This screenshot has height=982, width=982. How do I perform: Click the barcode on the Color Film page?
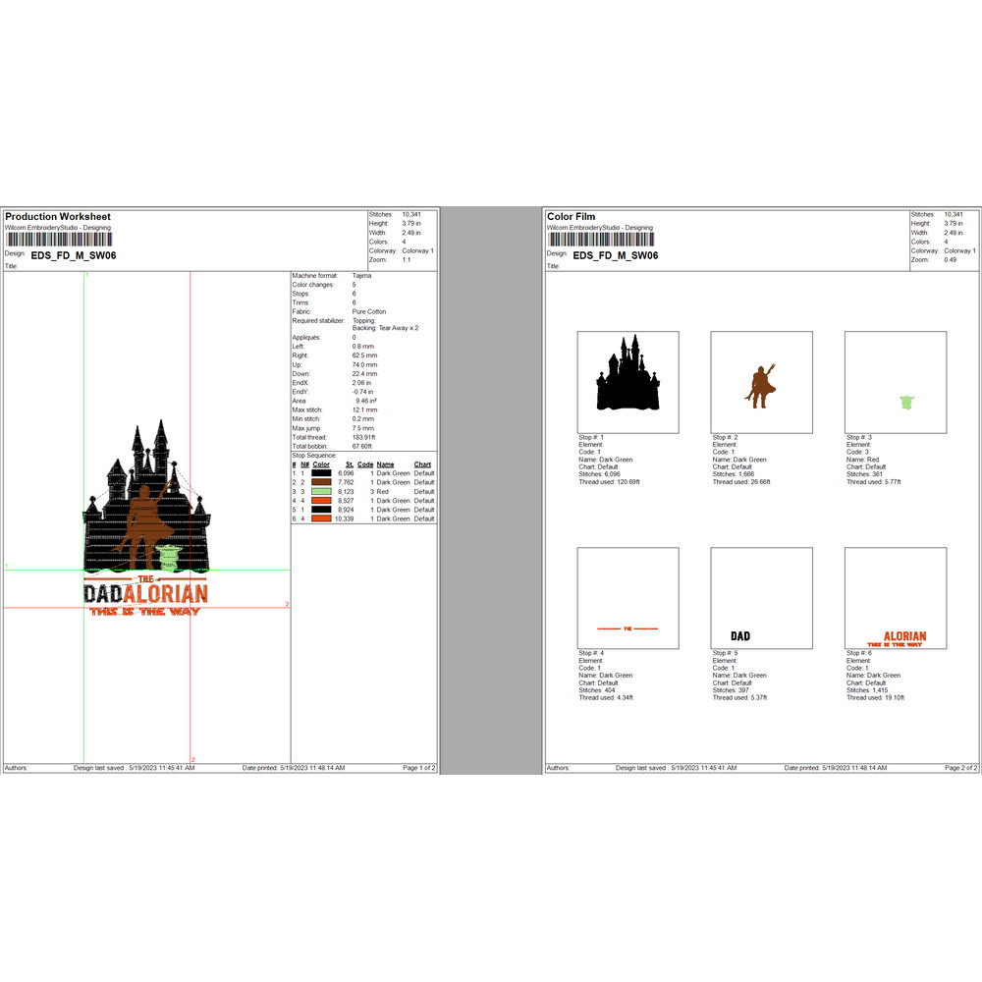[x=601, y=240]
